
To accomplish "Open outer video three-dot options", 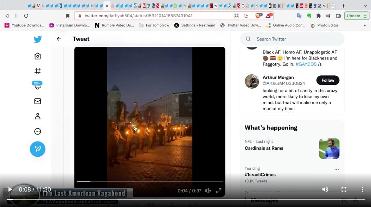I will [x=362, y=189].
